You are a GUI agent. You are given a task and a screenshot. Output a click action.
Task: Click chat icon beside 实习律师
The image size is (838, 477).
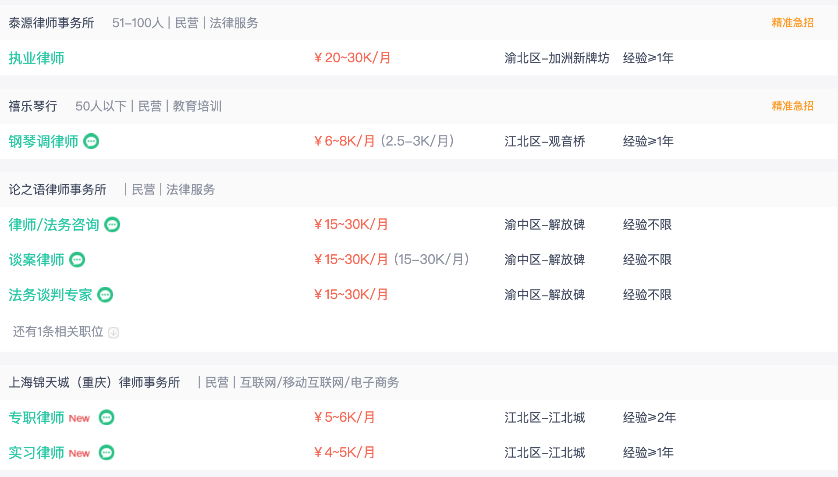pyautogui.click(x=107, y=452)
